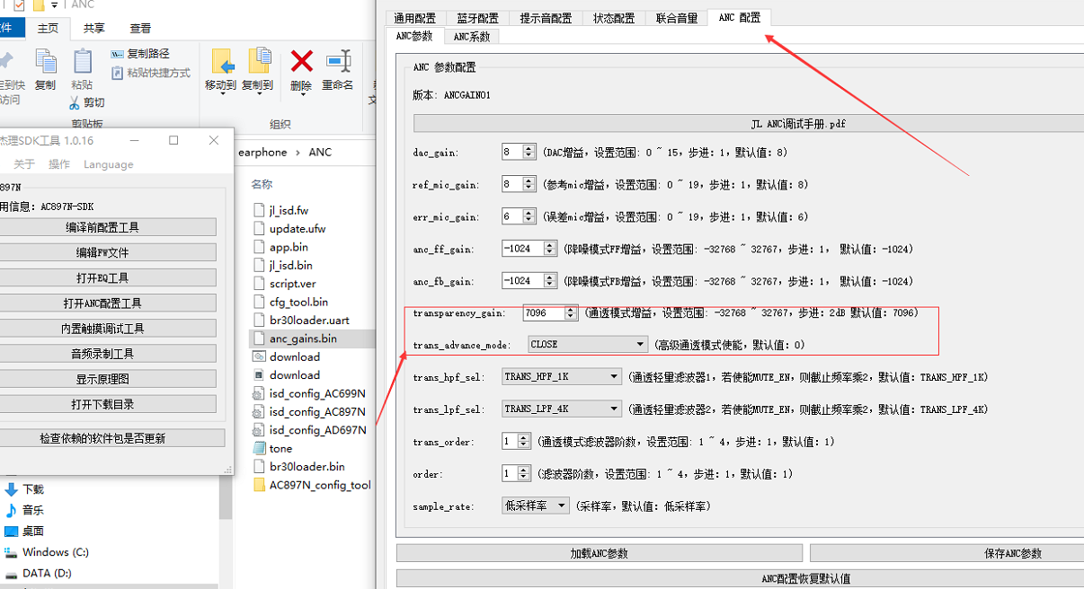Open the 蓝牙配置 tab
This screenshot has height=589, width=1084.
click(x=476, y=18)
